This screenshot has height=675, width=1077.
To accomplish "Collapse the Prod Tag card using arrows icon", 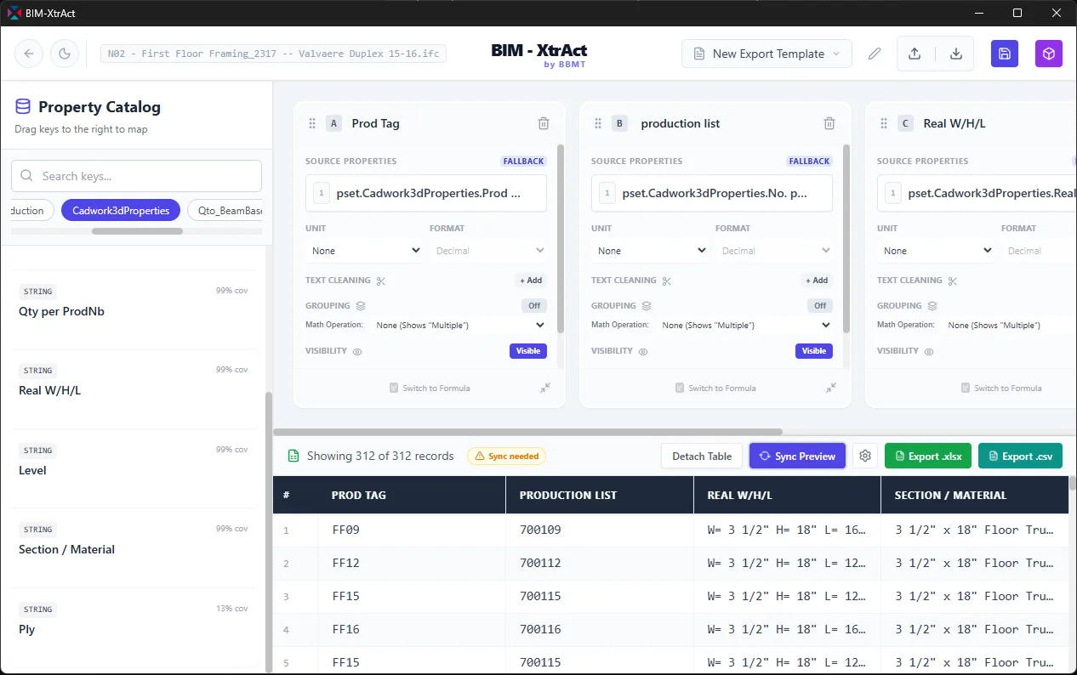I will point(545,388).
